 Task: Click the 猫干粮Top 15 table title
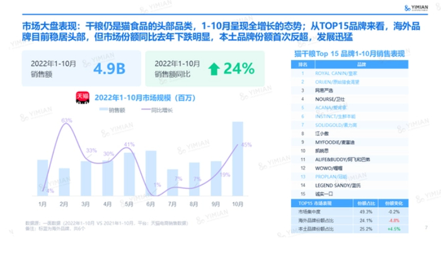pos(349,53)
